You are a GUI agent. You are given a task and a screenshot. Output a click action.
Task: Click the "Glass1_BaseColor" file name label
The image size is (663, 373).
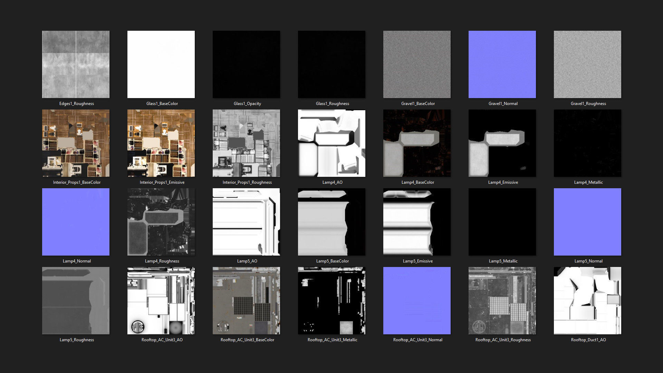point(162,104)
